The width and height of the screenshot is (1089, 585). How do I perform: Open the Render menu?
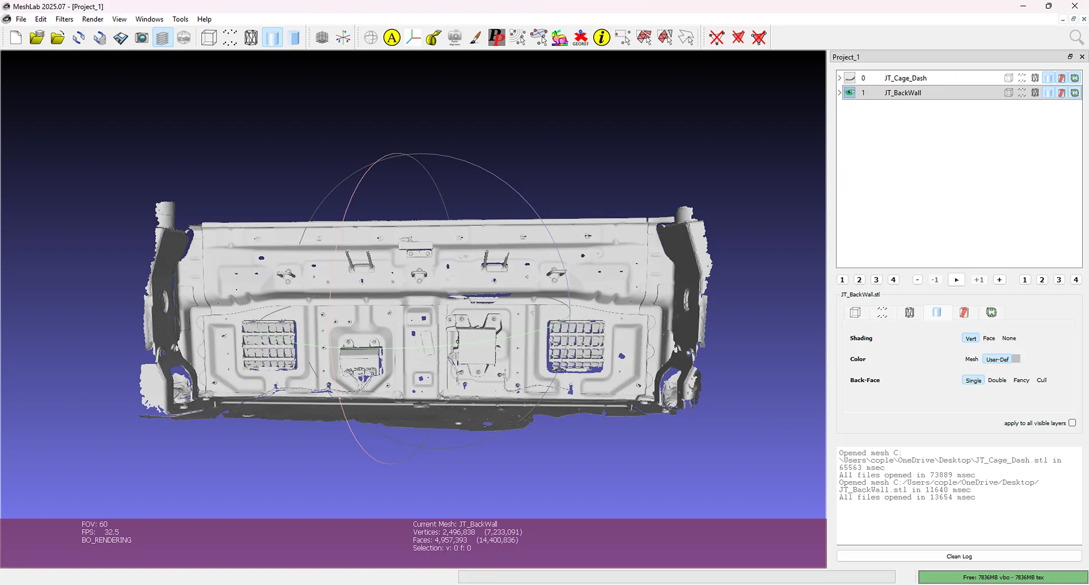tap(92, 19)
